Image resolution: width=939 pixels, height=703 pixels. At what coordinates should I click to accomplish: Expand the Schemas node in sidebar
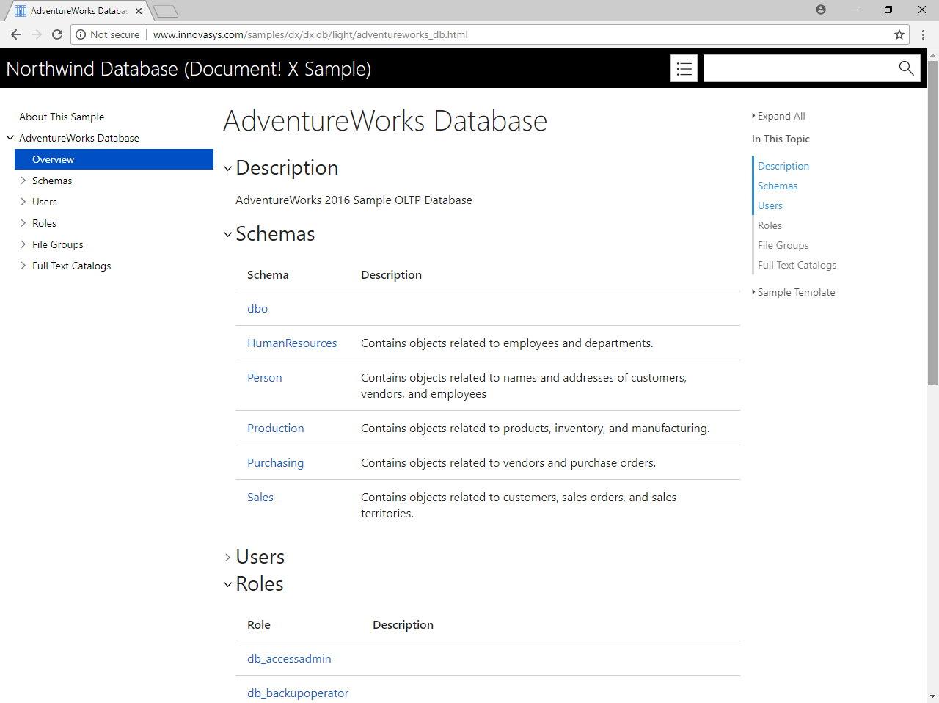click(23, 181)
